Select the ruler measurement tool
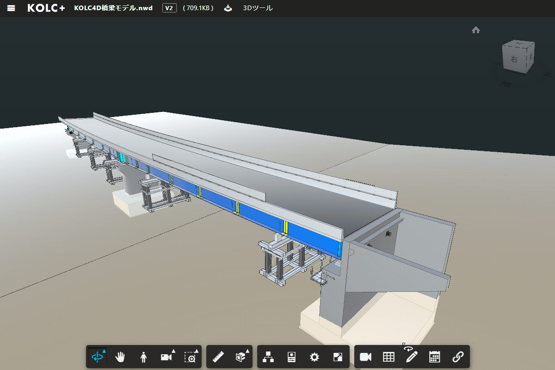The height and width of the screenshot is (370, 555). (x=218, y=357)
